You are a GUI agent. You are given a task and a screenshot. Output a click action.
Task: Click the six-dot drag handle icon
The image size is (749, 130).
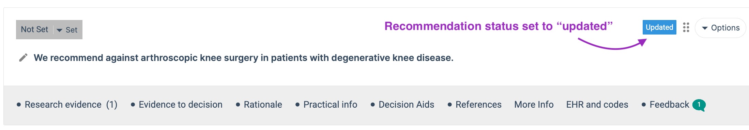(686, 27)
